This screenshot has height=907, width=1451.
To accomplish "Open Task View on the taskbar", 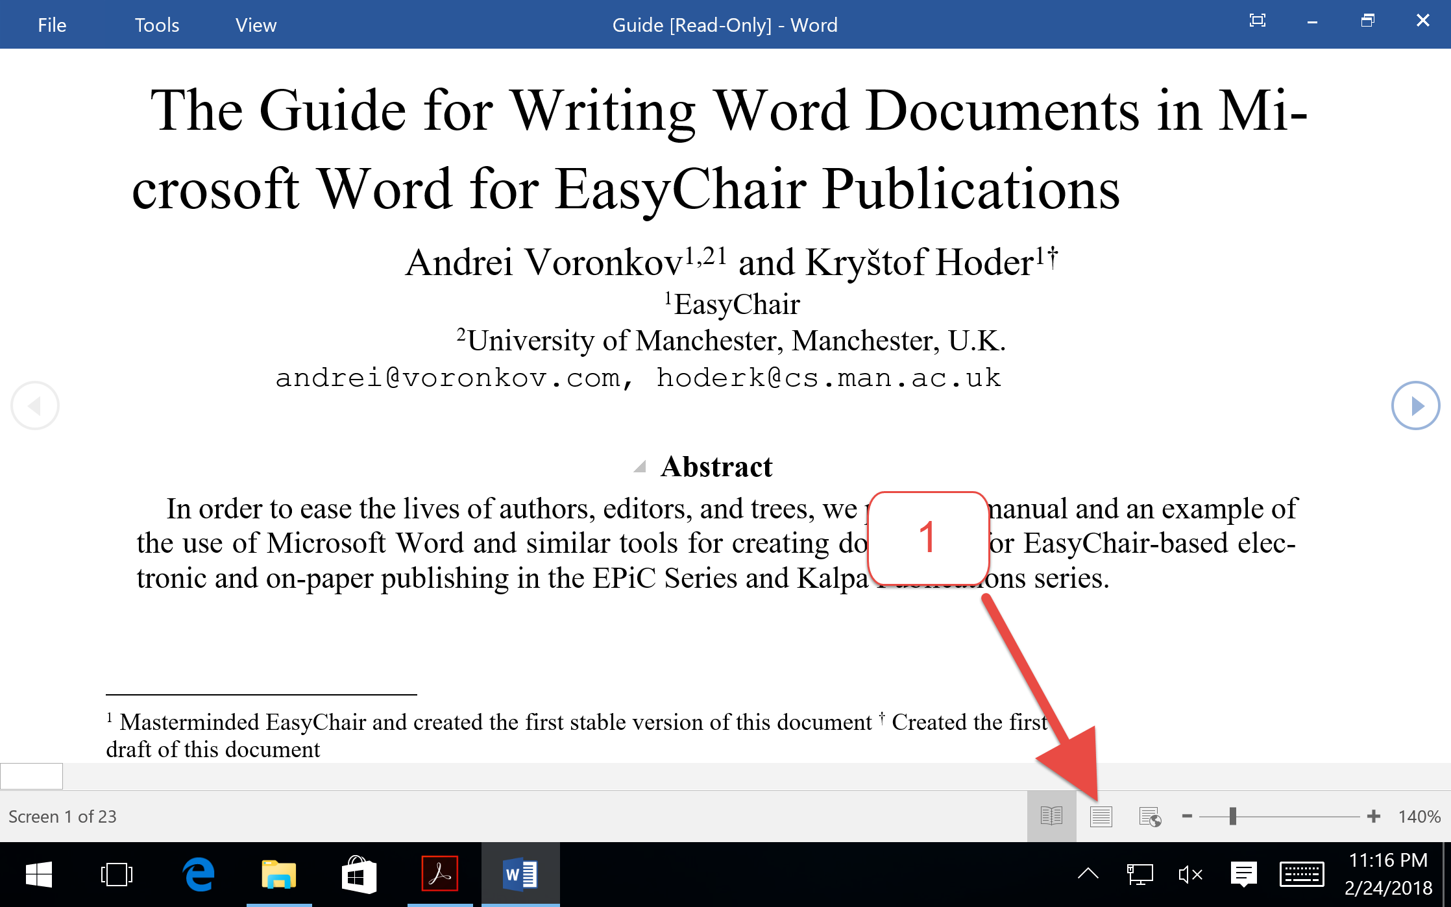I will click(x=117, y=875).
